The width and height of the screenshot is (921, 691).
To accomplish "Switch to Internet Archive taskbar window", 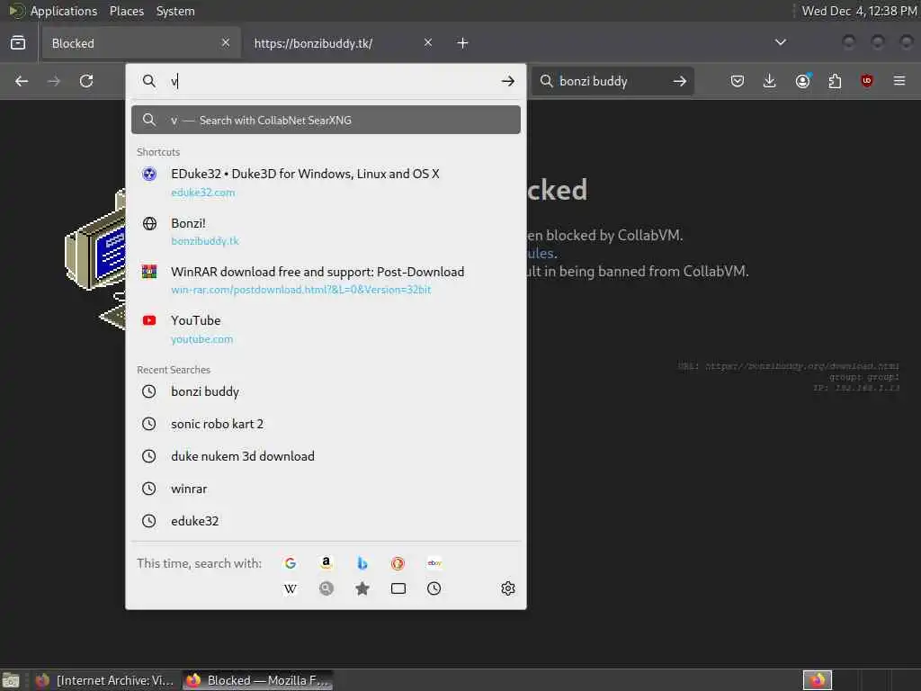I will pos(105,680).
